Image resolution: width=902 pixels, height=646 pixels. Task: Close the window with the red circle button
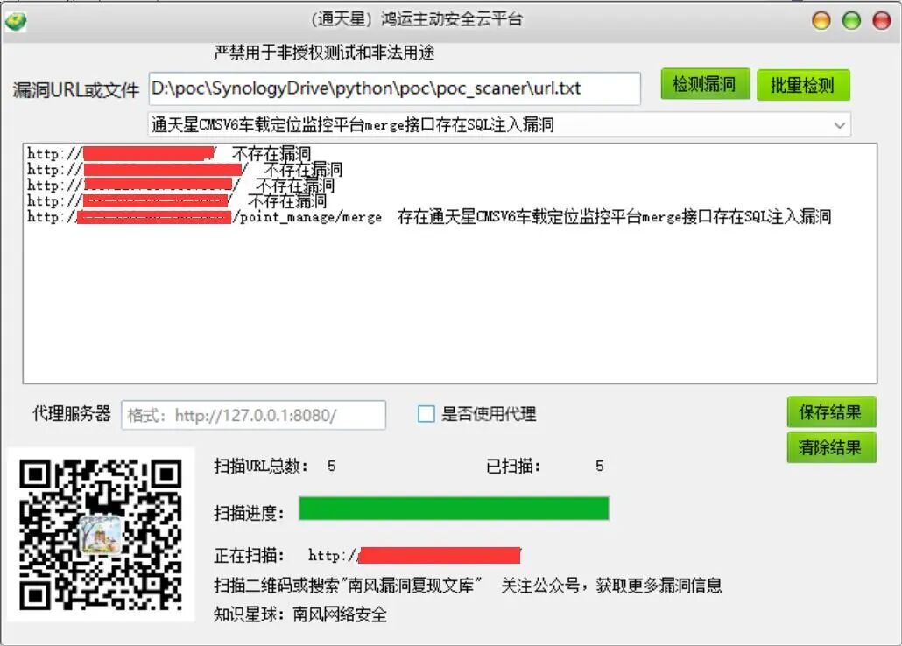point(882,21)
